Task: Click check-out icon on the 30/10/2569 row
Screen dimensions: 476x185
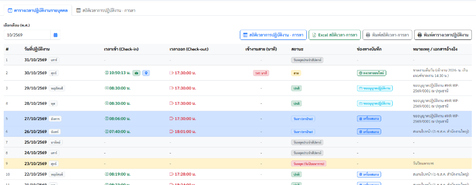Action: 172,73
